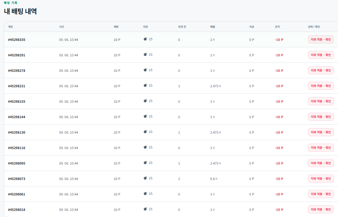Open verification for game #45298018
338x217 pixels.
point(321,210)
